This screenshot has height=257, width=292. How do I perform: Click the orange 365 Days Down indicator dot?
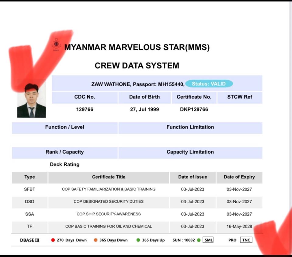coord(96,240)
